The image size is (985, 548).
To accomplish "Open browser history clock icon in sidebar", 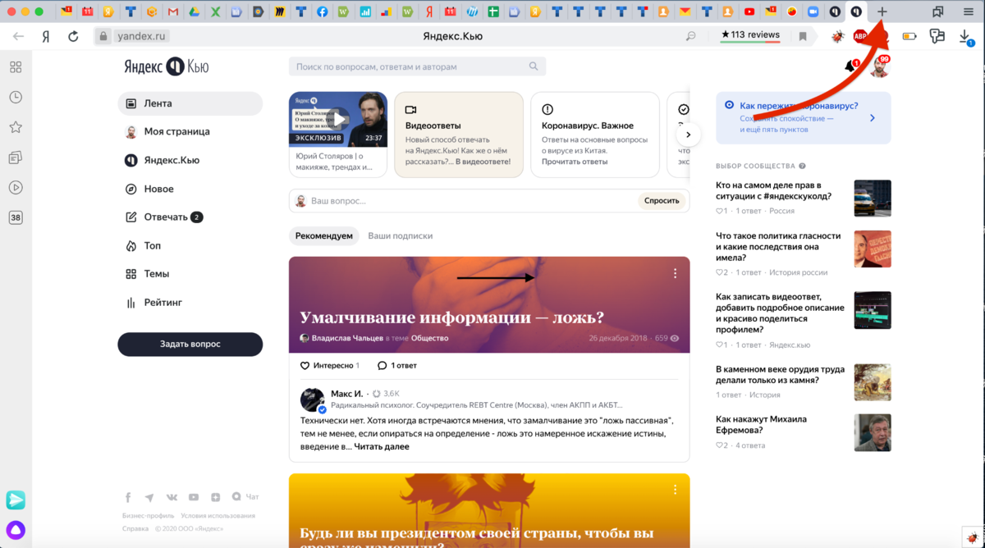I will [16, 97].
